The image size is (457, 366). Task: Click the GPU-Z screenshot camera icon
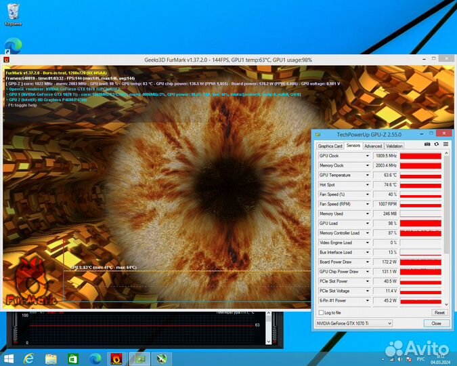coord(427,144)
